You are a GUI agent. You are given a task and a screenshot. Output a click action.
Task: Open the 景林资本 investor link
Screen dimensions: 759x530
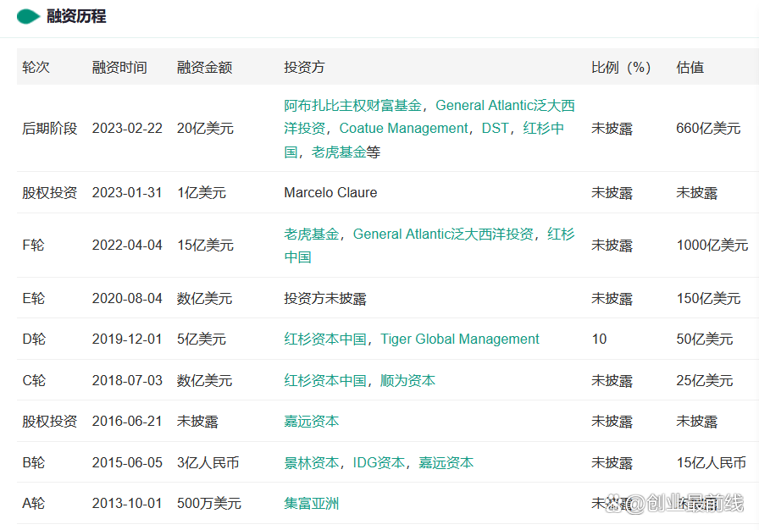(311, 463)
